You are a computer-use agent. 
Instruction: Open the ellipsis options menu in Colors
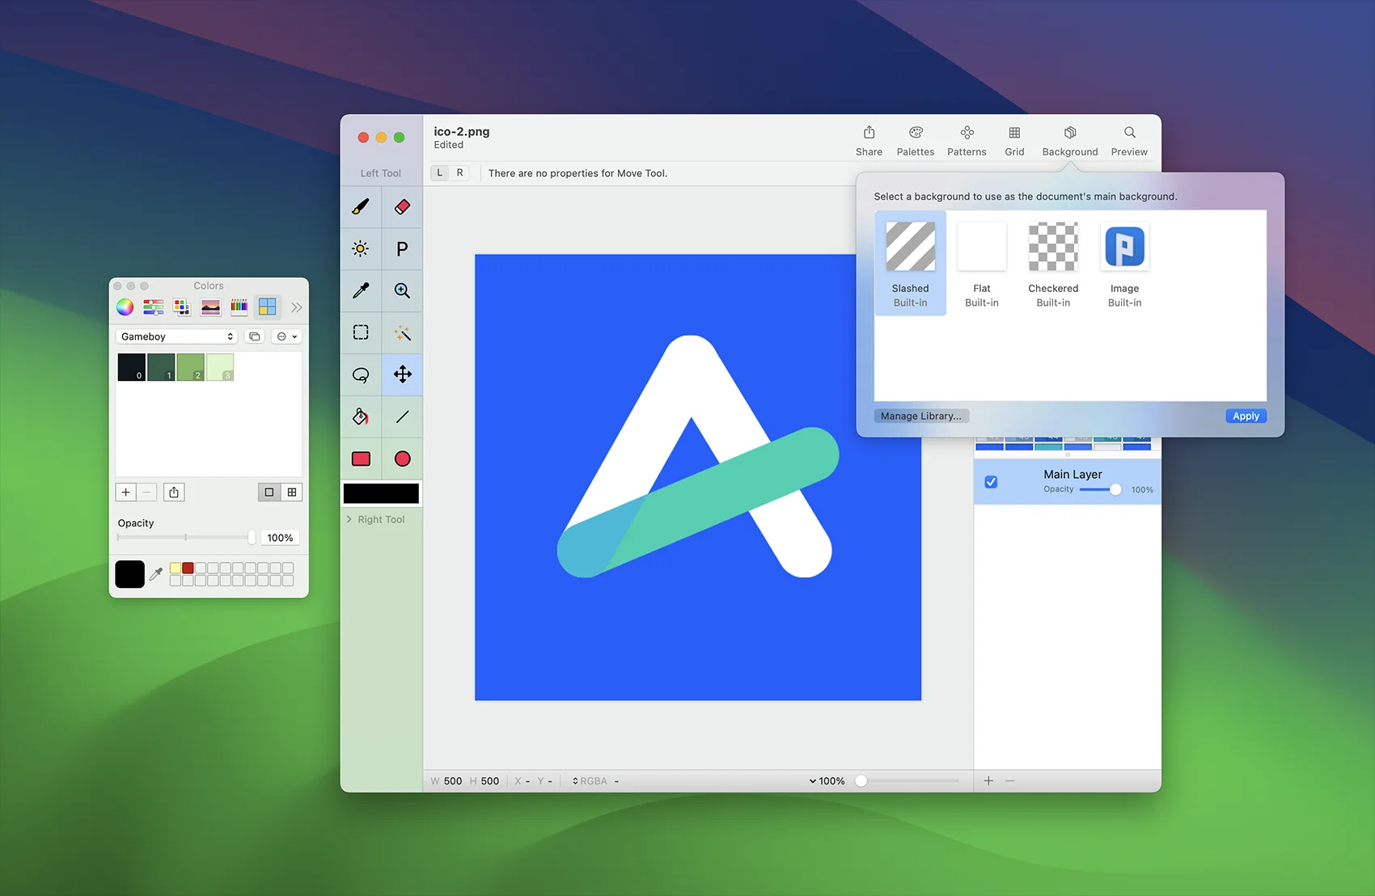pos(287,336)
